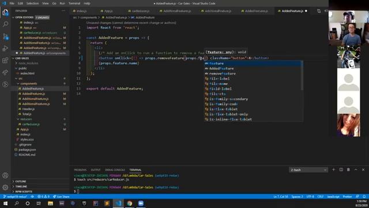Open package.json in the file tree
369x208 pixels.
pyautogui.click(x=27, y=150)
